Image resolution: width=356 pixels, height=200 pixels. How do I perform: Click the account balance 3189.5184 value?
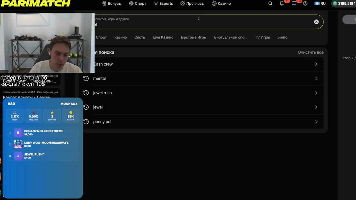(x=347, y=4)
